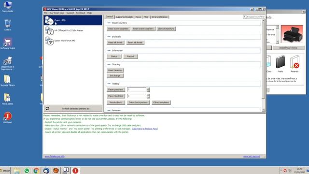The image size is (309, 174).
Task: Collapse the Testing section
Action: [109, 84]
